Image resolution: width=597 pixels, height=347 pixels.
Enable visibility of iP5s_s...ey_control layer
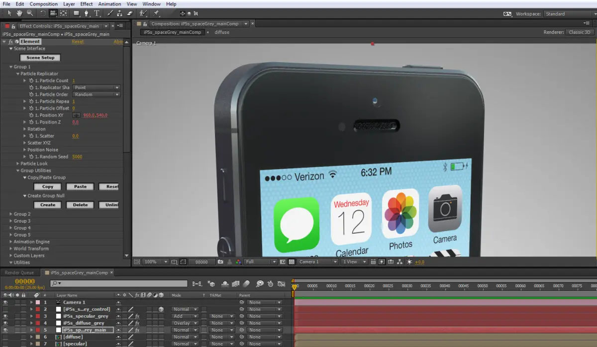(5, 309)
